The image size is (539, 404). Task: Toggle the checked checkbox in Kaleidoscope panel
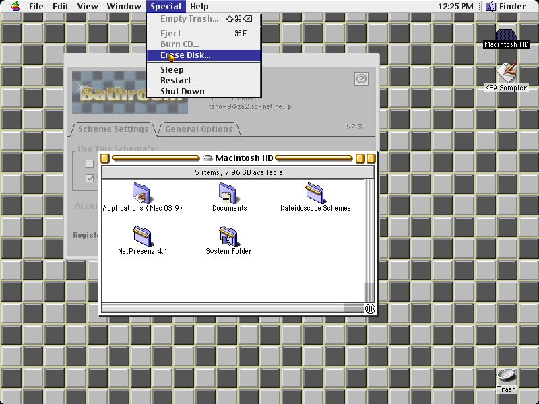click(x=90, y=178)
